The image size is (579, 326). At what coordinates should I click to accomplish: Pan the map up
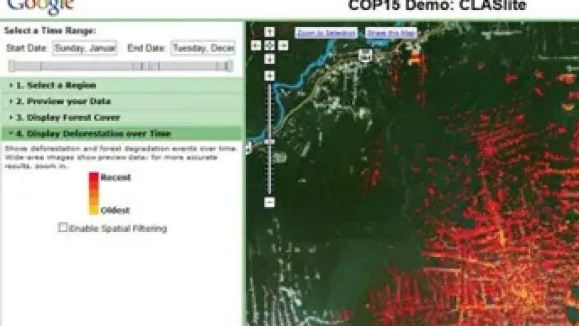(x=270, y=32)
